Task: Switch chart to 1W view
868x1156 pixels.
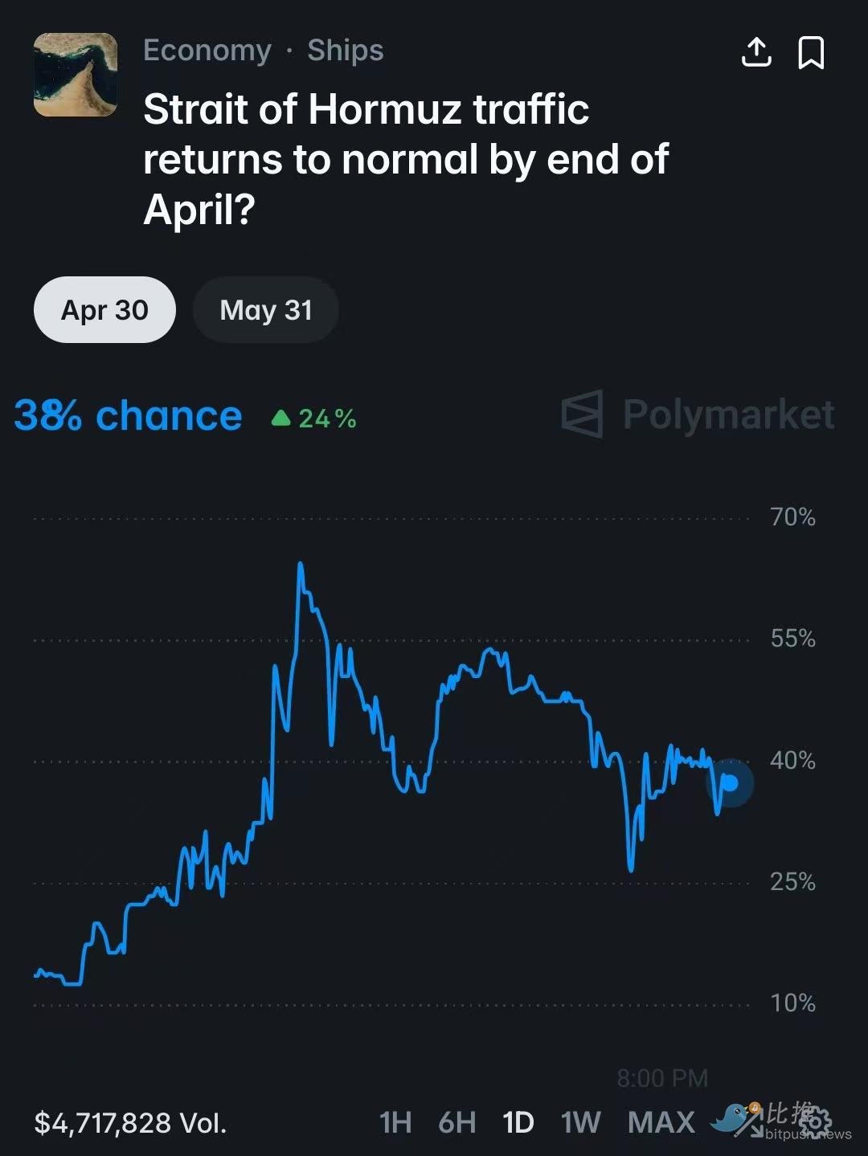Action: pos(580,1122)
